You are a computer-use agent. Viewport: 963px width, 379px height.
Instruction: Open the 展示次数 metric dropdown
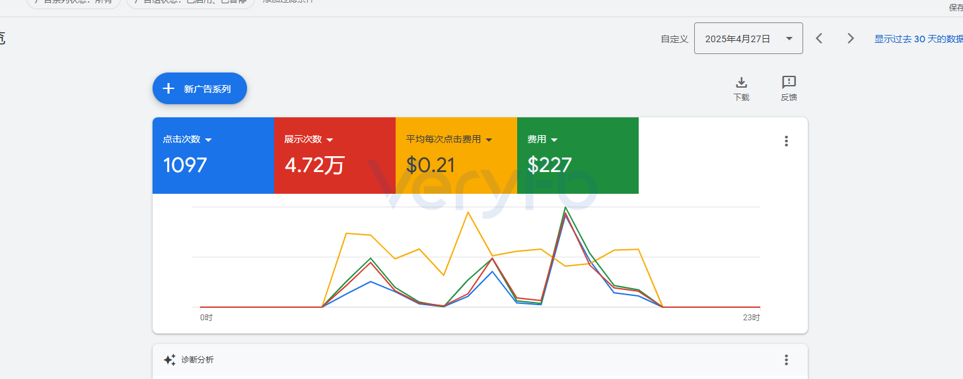(308, 140)
